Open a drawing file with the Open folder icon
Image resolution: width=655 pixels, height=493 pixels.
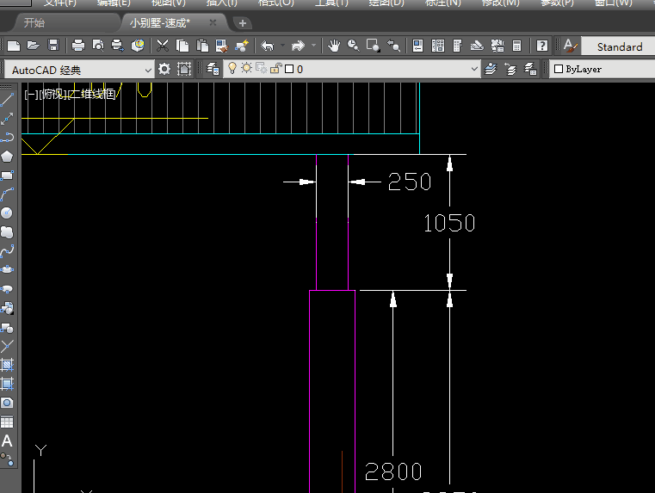pos(34,45)
